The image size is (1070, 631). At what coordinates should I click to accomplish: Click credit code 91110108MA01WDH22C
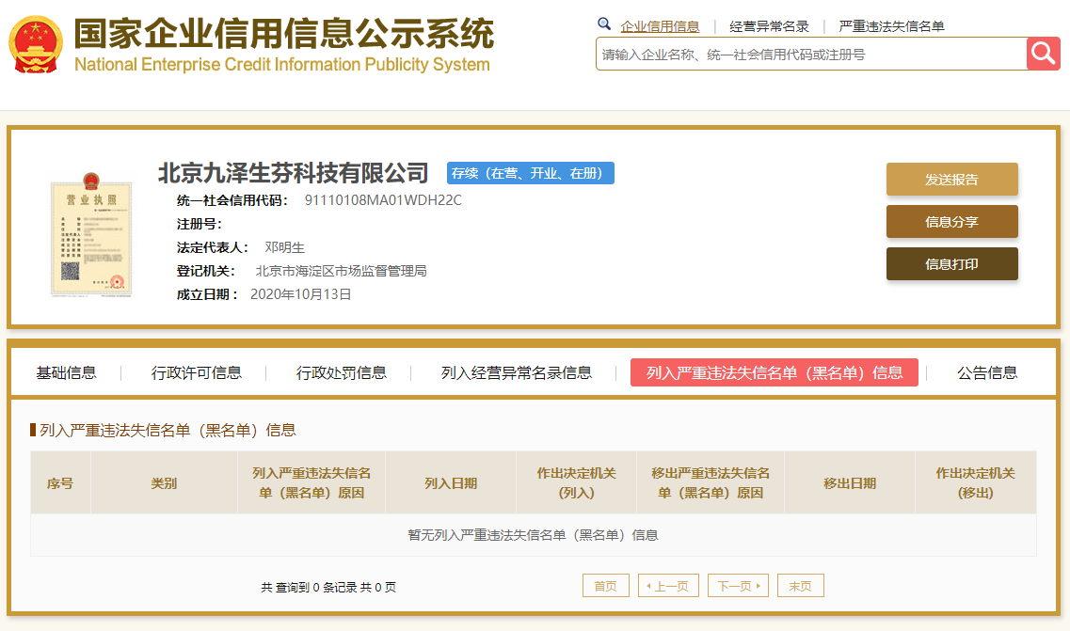[383, 200]
